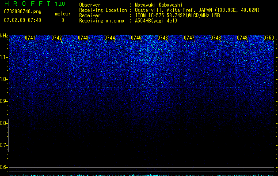Click the 0744 time marker
The width and height of the screenshot is (278, 176).
(110, 38)
